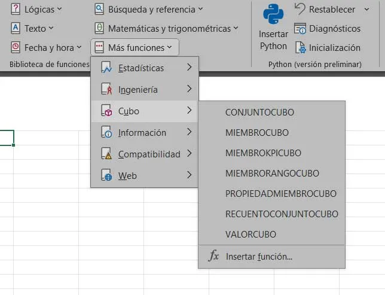Open the Estadísticas menu entry
Image resolution: width=385 pixels, height=295 pixels.
(x=145, y=68)
